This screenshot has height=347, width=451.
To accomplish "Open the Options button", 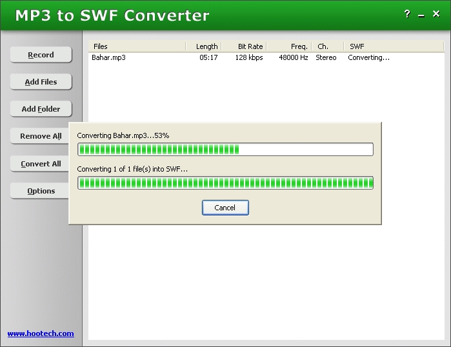I will click(x=41, y=191).
